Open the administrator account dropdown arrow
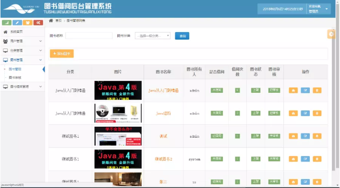 326,9
